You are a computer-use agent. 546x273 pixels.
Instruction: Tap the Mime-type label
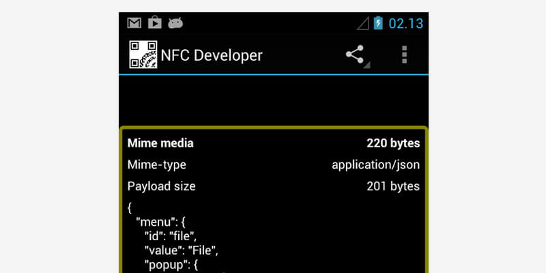pos(156,164)
